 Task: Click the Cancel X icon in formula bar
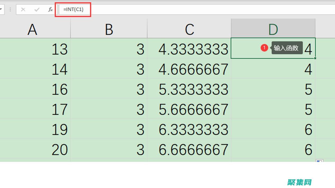tap(23, 10)
